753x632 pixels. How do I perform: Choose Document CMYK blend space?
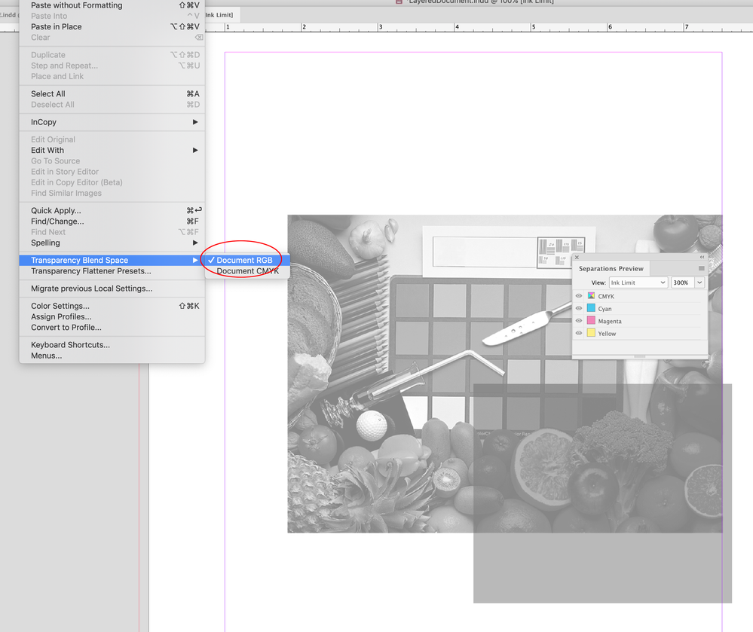tap(247, 271)
